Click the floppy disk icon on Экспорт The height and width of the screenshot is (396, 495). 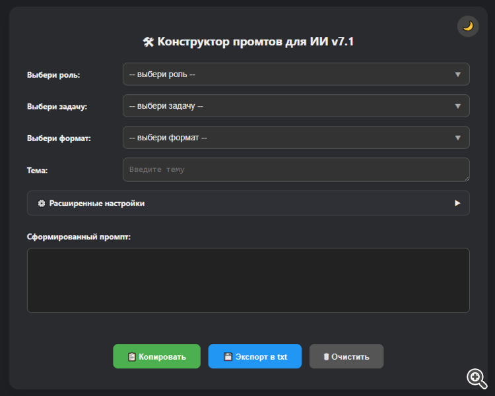tap(228, 357)
